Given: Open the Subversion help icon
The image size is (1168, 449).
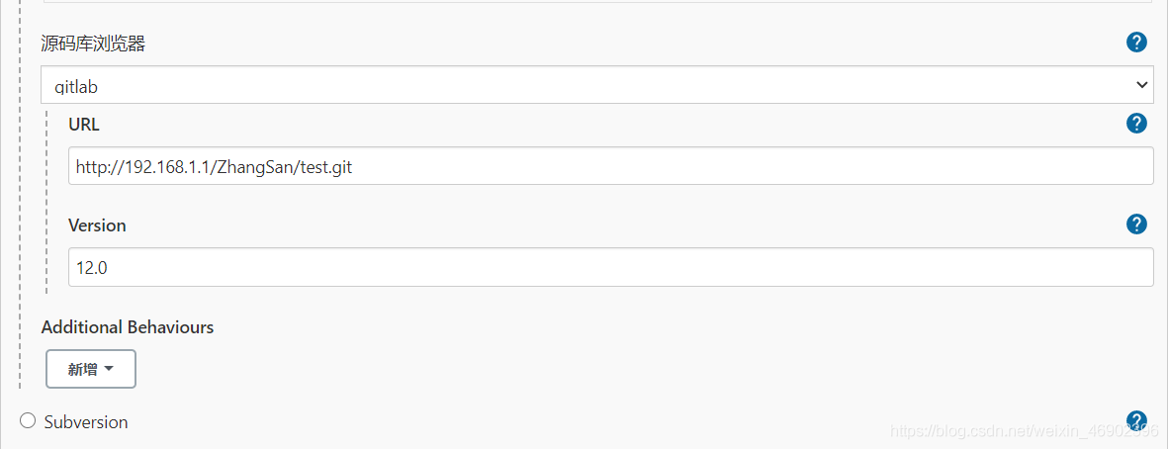Looking at the screenshot, I should 1136,420.
